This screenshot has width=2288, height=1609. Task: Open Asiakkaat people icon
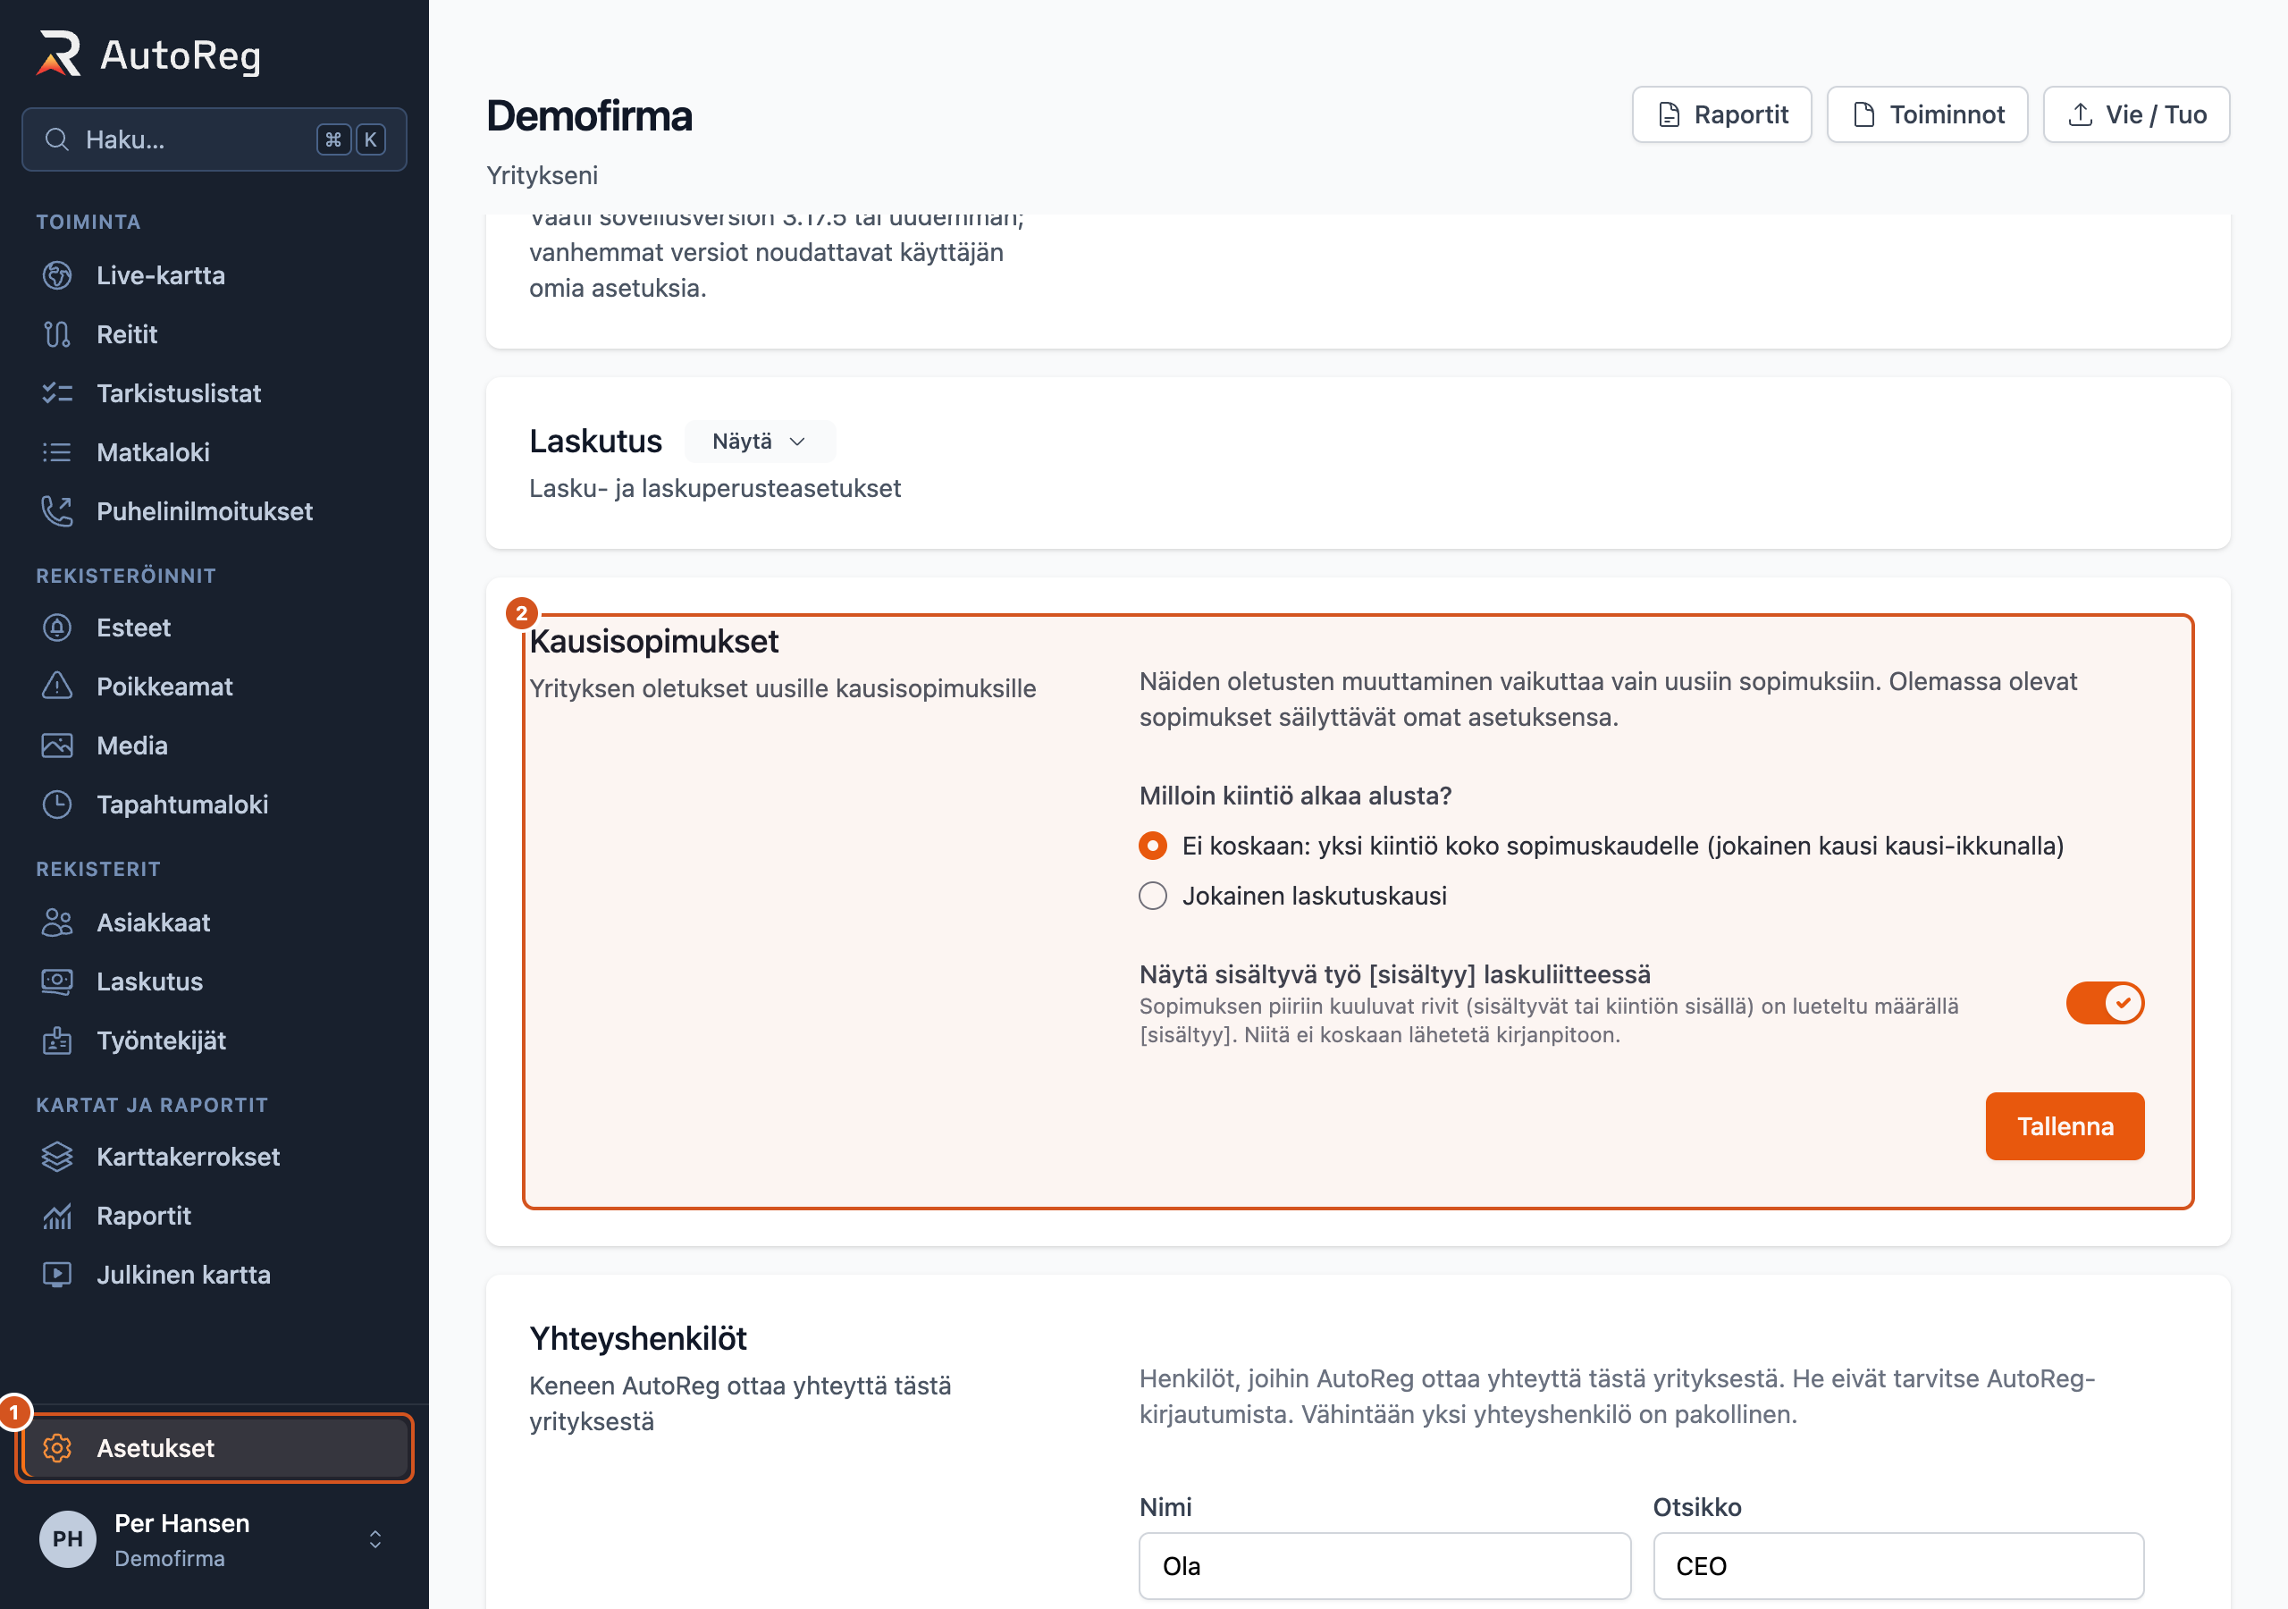coord(57,922)
